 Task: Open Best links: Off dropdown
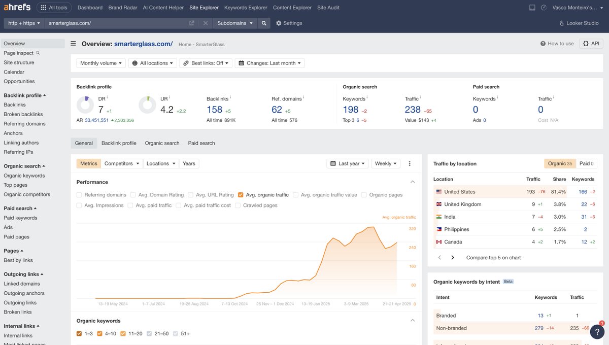(x=205, y=63)
